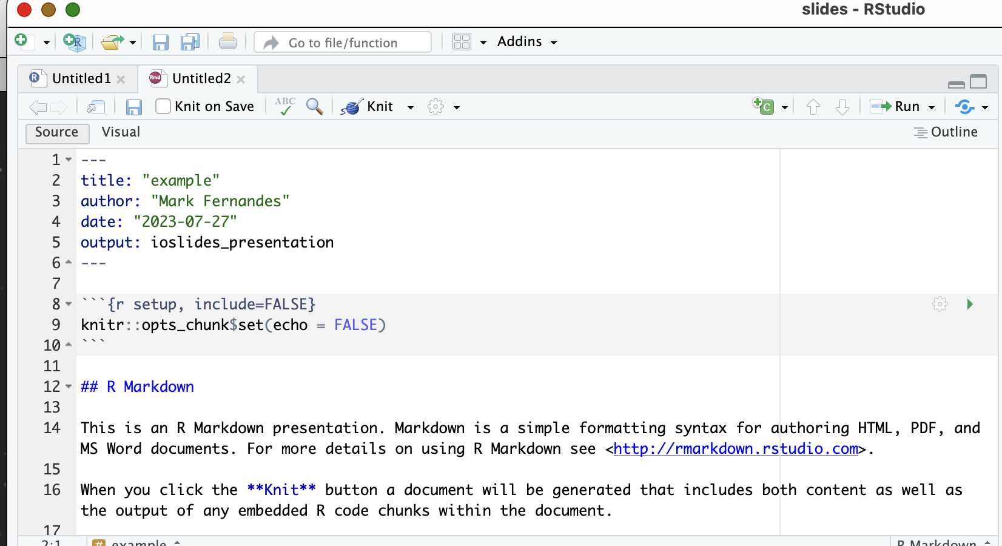Image resolution: width=1002 pixels, height=546 pixels.
Task: Close the Untitled1 tab
Action: (121, 79)
